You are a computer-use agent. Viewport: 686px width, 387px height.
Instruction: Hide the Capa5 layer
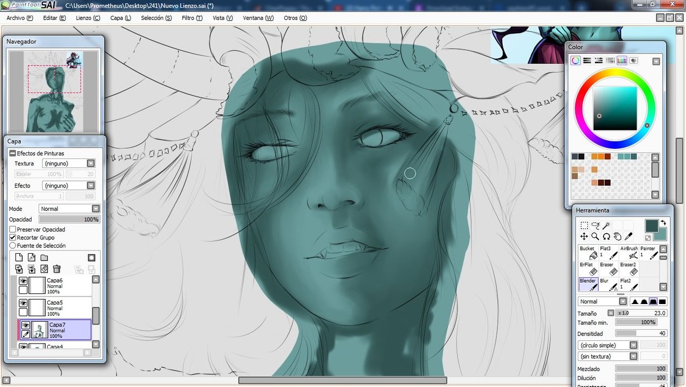tap(23, 303)
